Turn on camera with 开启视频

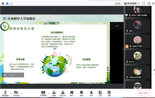pos(16,93)
